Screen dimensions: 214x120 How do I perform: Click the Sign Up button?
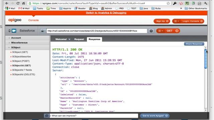tap(162, 21)
